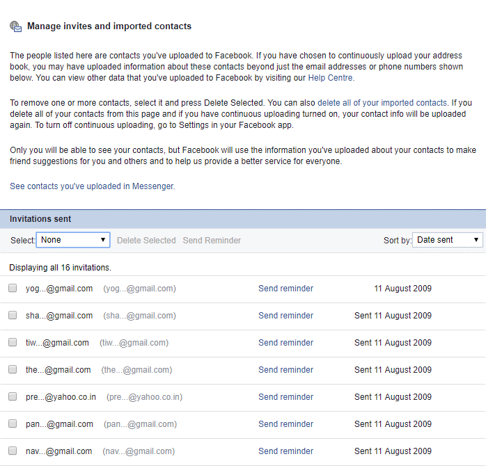Click the grey (pre...@yahoo.co.in) address in parentheses

click(144, 397)
